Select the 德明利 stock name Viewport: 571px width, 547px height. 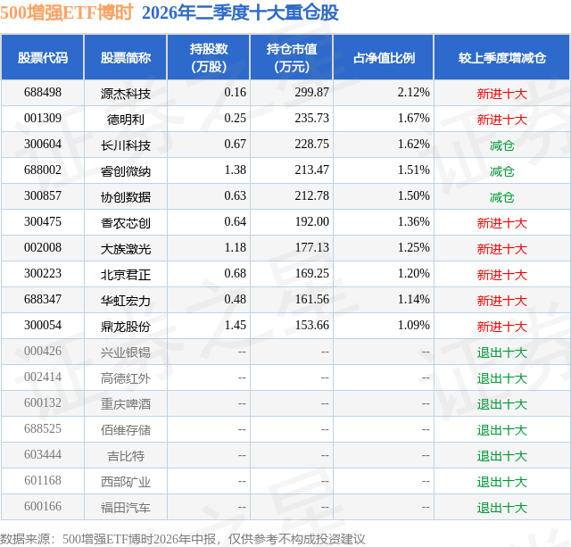point(126,120)
